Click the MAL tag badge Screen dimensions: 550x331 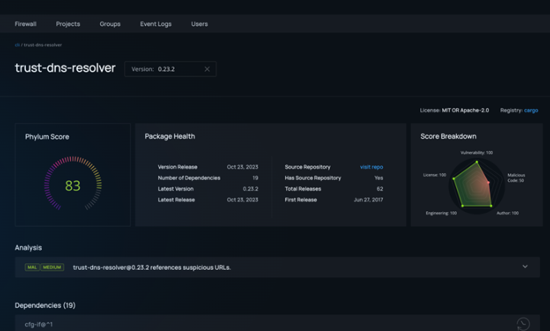click(x=32, y=267)
